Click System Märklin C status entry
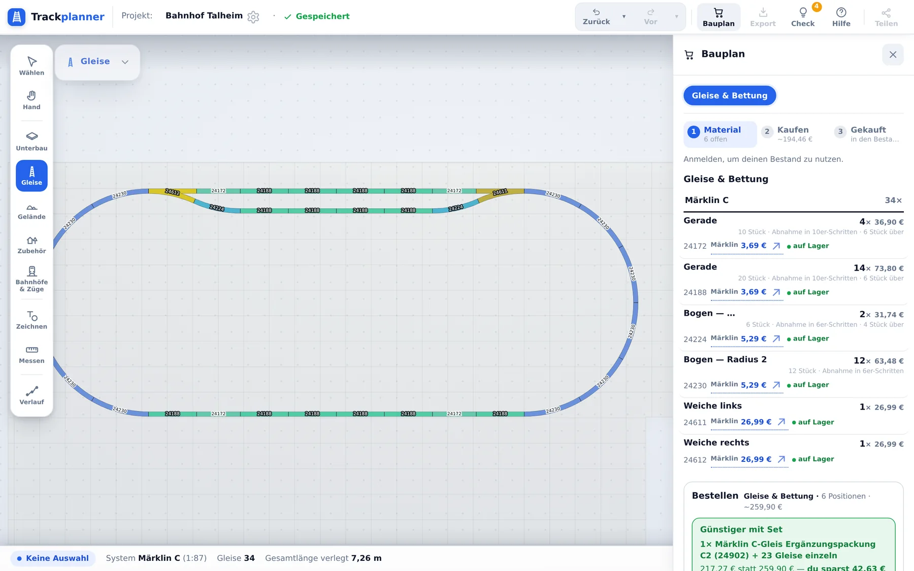The height and width of the screenshot is (571, 914). (x=156, y=558)
